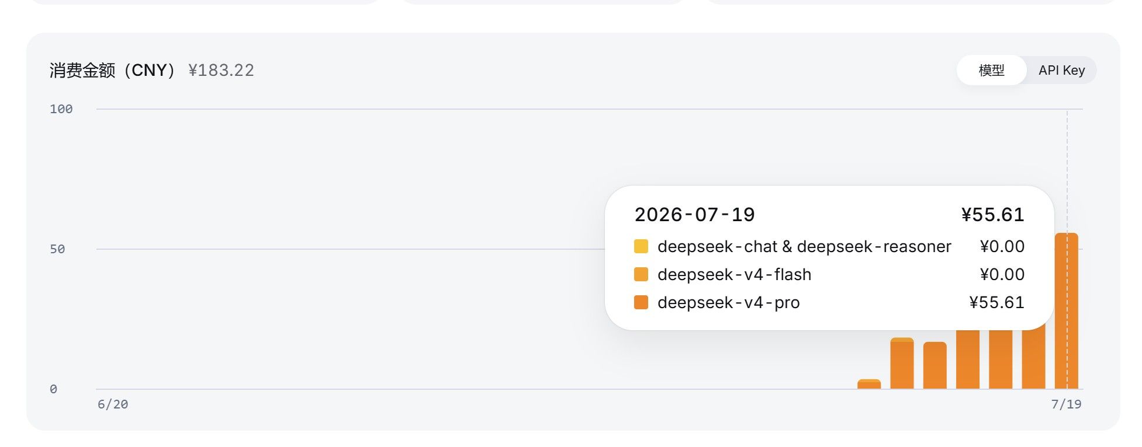Click the ¥183.22 total amount
Image resolution: width=1142 pixels, height=447 pixels.
[221, 71]
